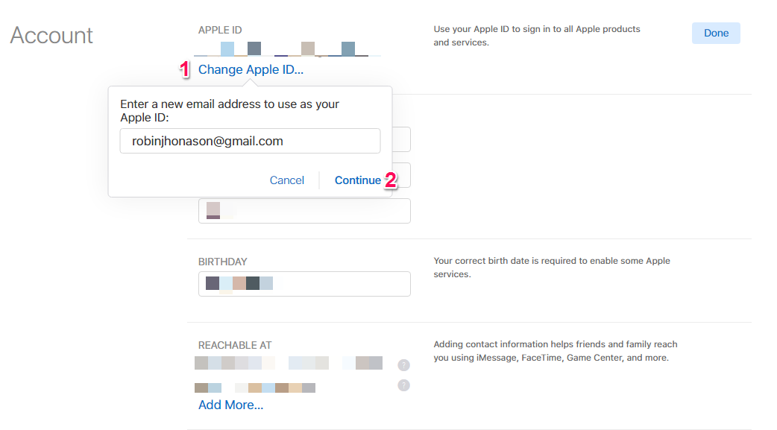This screenshot has width=777, height=430.
Task: Open help icon beside second Reachable At entry
Action: tap(404, 385)
